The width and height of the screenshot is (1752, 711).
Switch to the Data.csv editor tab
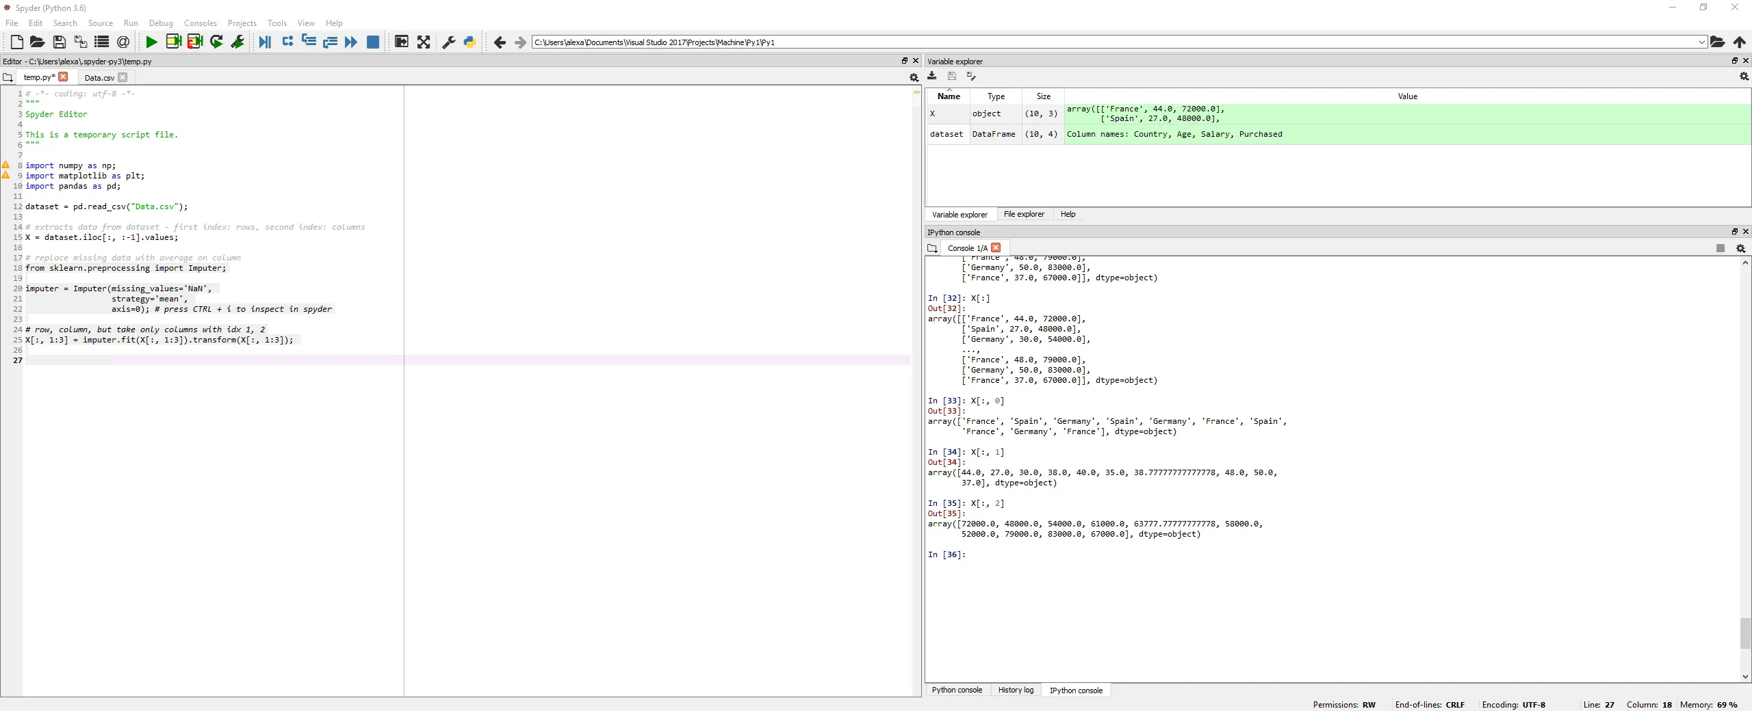99,77
